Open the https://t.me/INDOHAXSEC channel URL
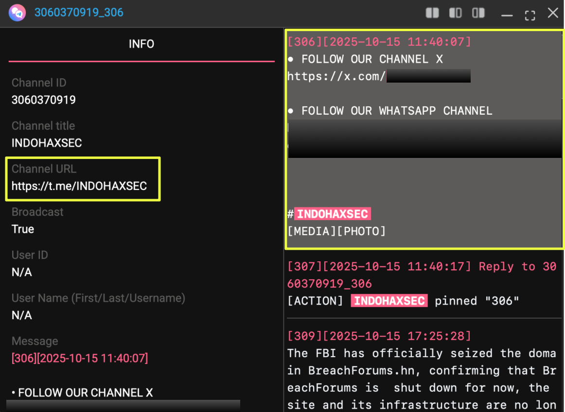This screenshot has width=565, height=412. point(79,186)
